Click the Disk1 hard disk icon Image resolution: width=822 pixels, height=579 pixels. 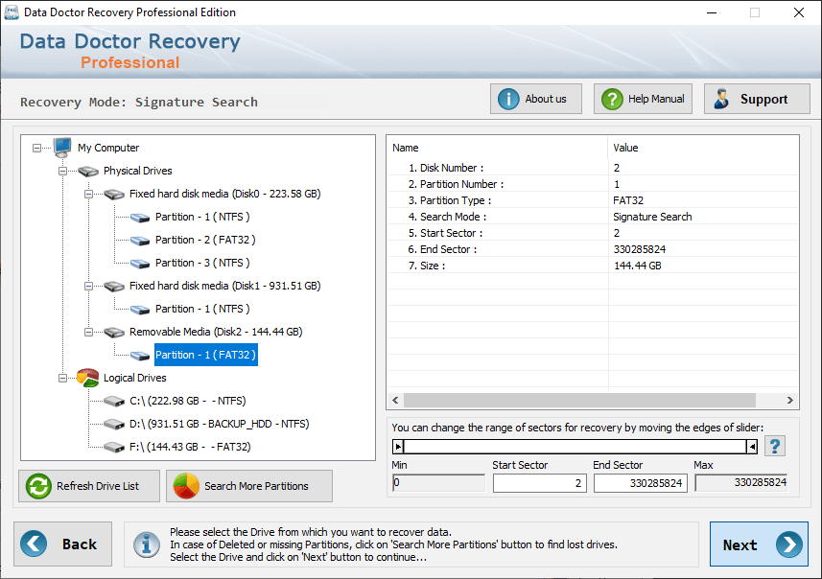pyautogui.click(x=114, y=286)
